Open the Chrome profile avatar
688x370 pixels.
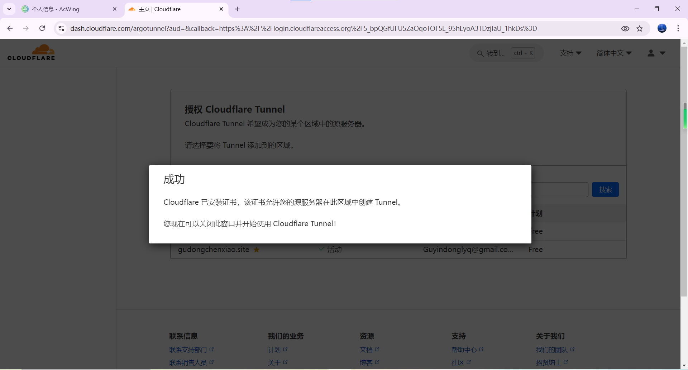(662, 28)
